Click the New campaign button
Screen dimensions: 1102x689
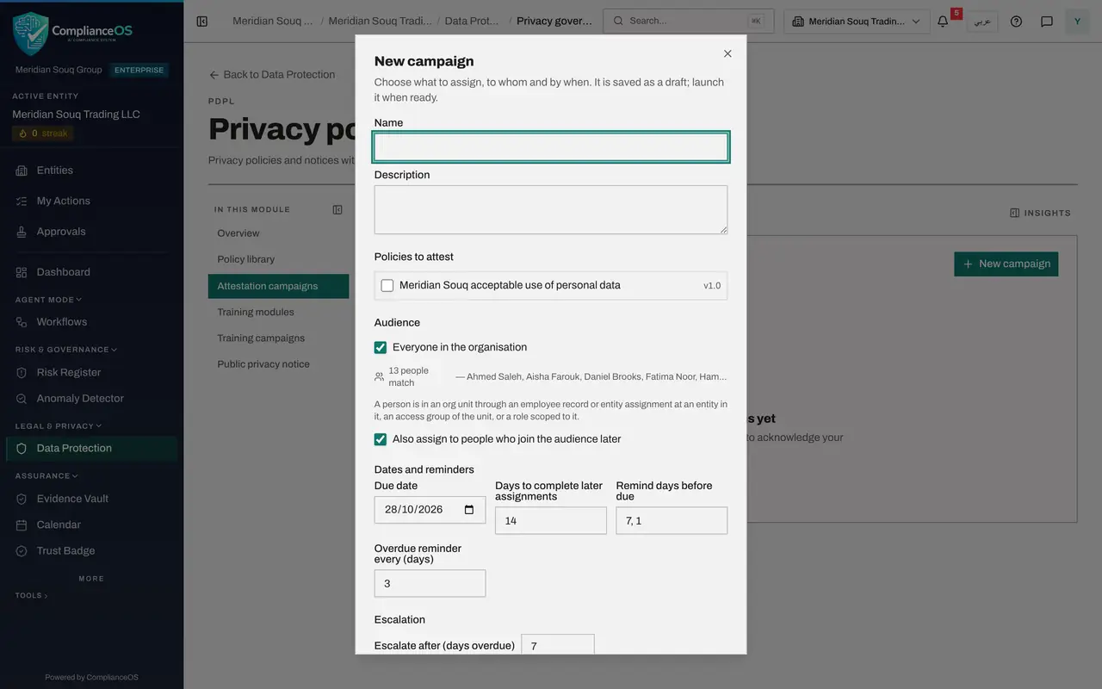pos(1006,264)
